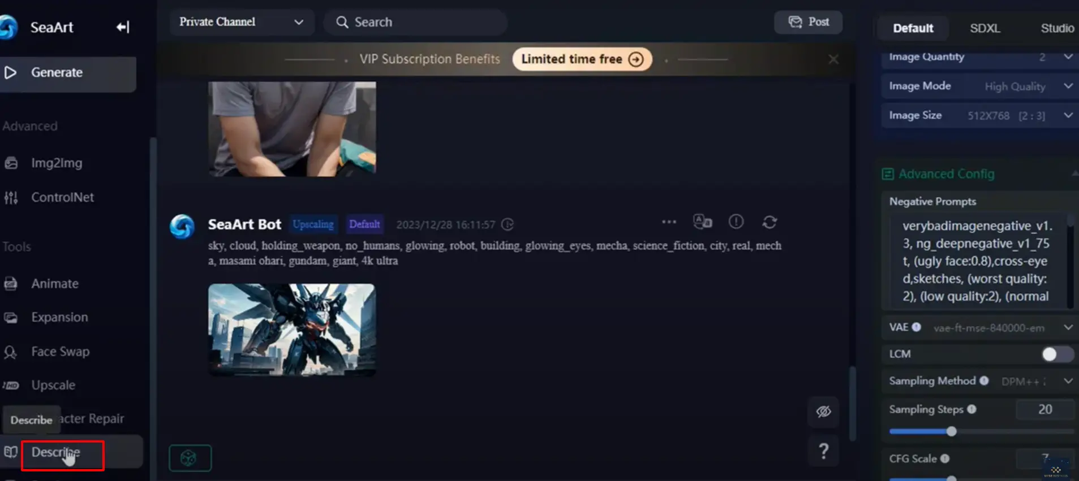The image size is (1079, 481).
Task: Open the generated mecha robot thumbnail
Action: [x=291, y=330]
